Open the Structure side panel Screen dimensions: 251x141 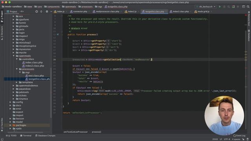tap(2, 33)
